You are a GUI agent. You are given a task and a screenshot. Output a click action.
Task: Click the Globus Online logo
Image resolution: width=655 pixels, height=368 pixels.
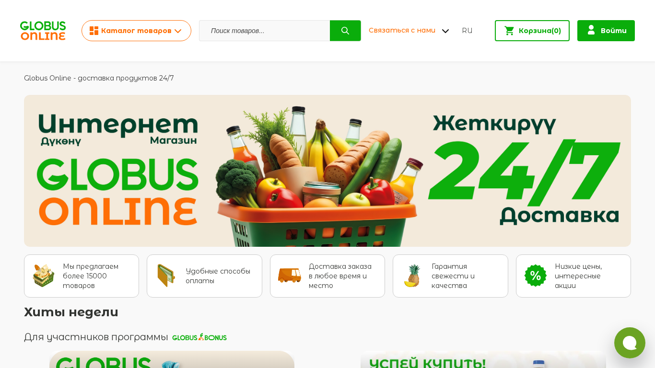[43, 31]
